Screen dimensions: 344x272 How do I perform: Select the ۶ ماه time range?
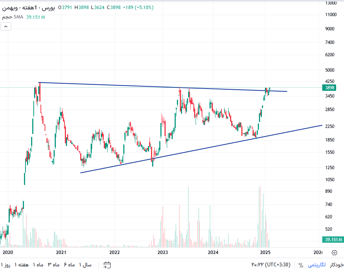[x=69, y=265]
